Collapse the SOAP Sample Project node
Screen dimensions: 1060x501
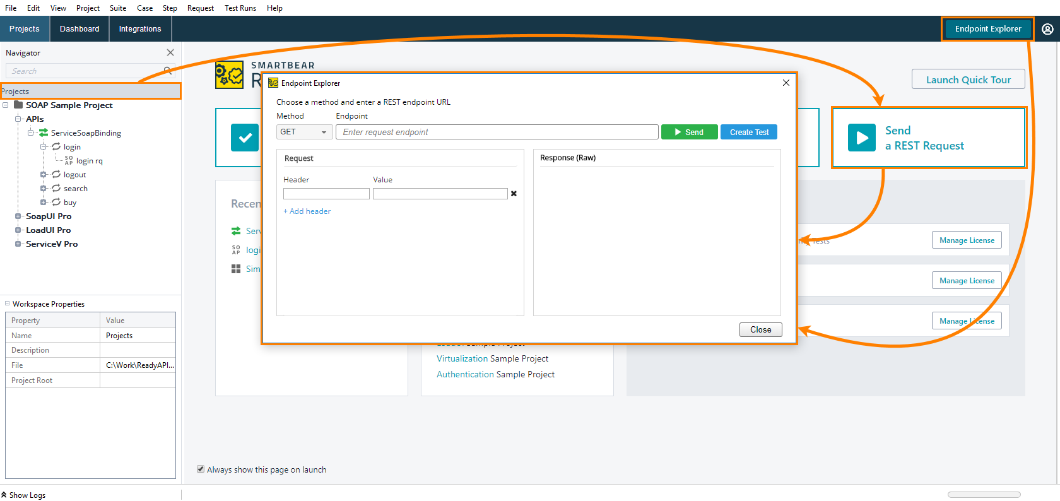6,105
